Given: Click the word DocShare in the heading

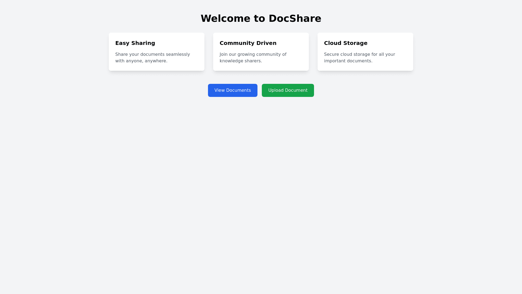Looking at the screenshot, I should (295, 19).
